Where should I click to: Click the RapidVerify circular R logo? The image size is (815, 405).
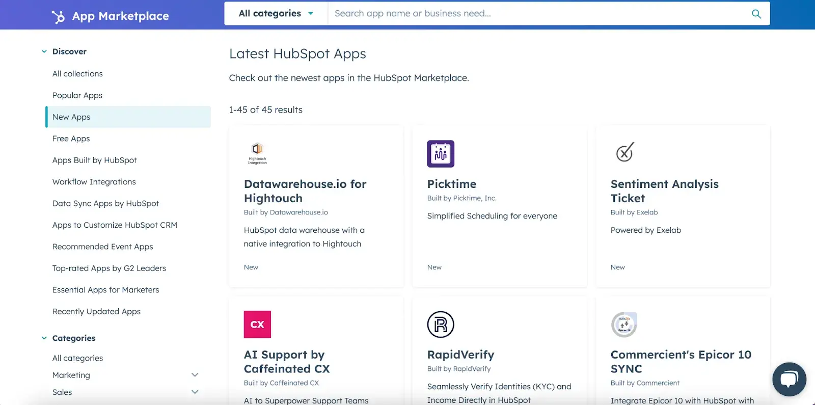click(441, 325)
